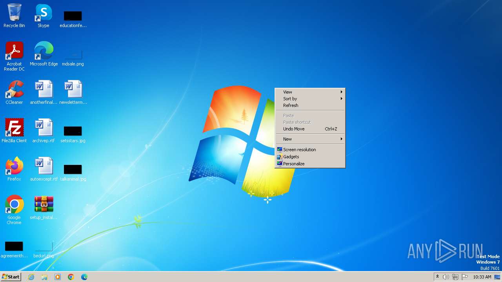Viewport: 502px width, 282px height.
Task: Open Screen resolution from context menu
Action: point(310,150)
